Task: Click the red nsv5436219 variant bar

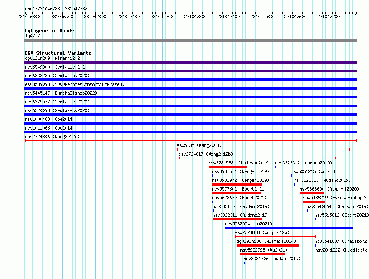Action: pos(314,202)
